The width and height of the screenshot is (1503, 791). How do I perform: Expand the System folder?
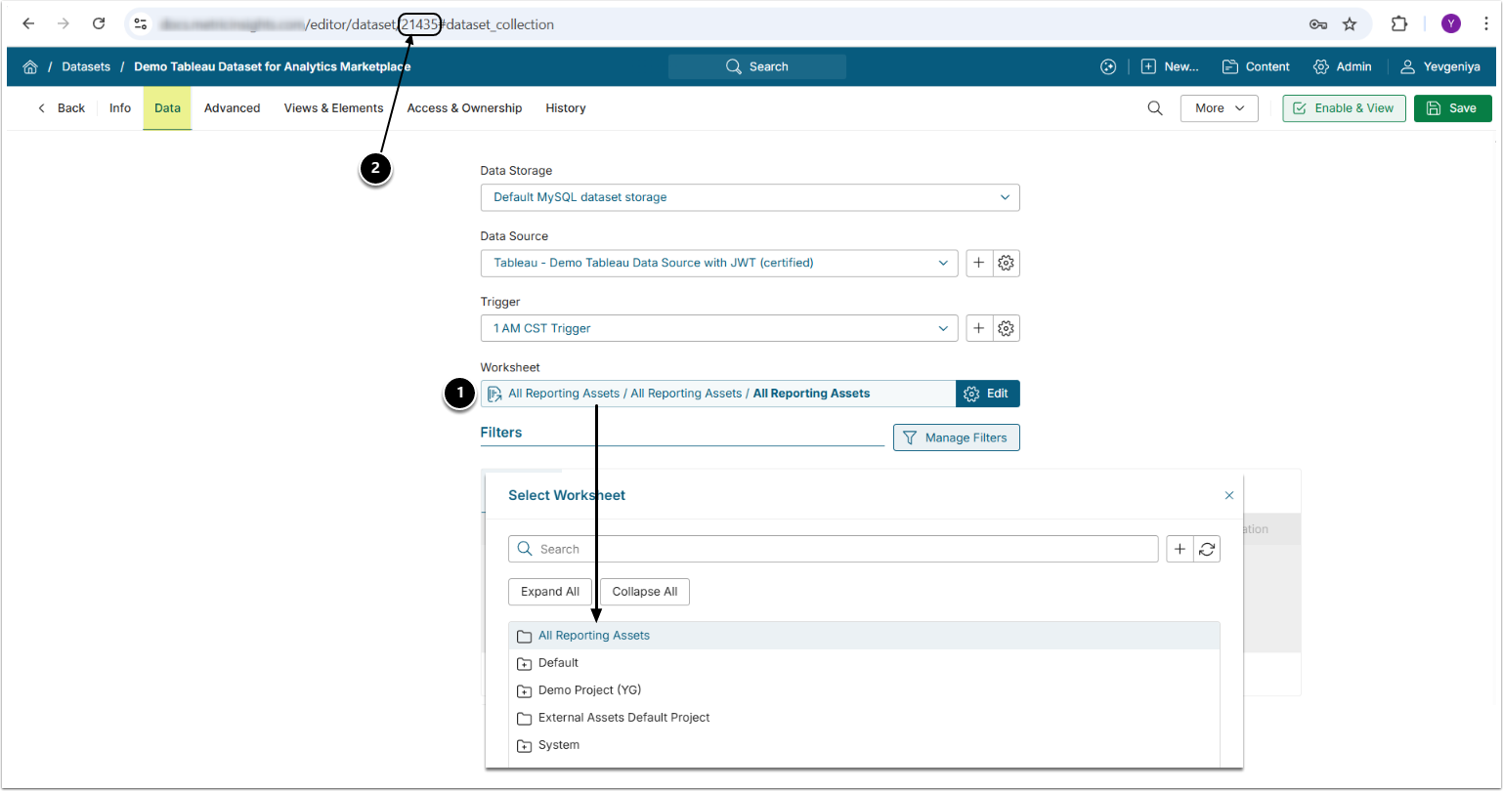coord(524,746)
